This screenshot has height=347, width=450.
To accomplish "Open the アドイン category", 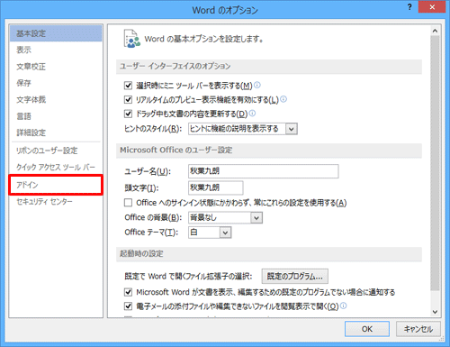I will coord(56,185).
